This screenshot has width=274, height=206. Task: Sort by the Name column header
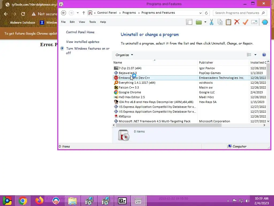[x=155, y=62]
